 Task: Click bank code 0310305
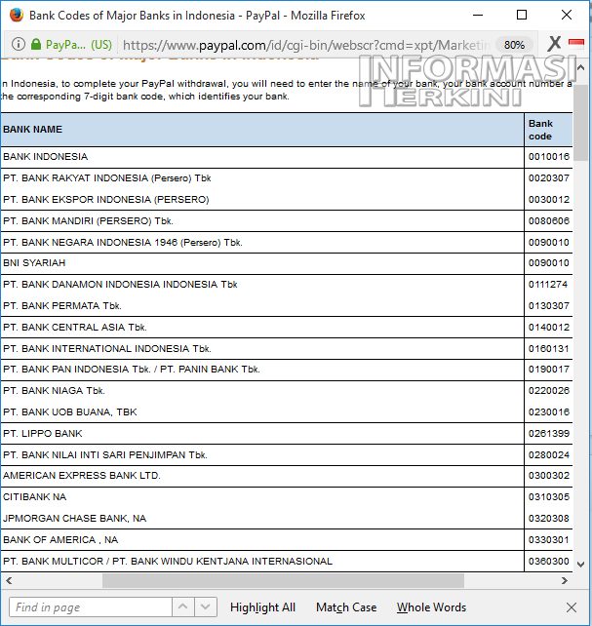[x=549, y=497]
